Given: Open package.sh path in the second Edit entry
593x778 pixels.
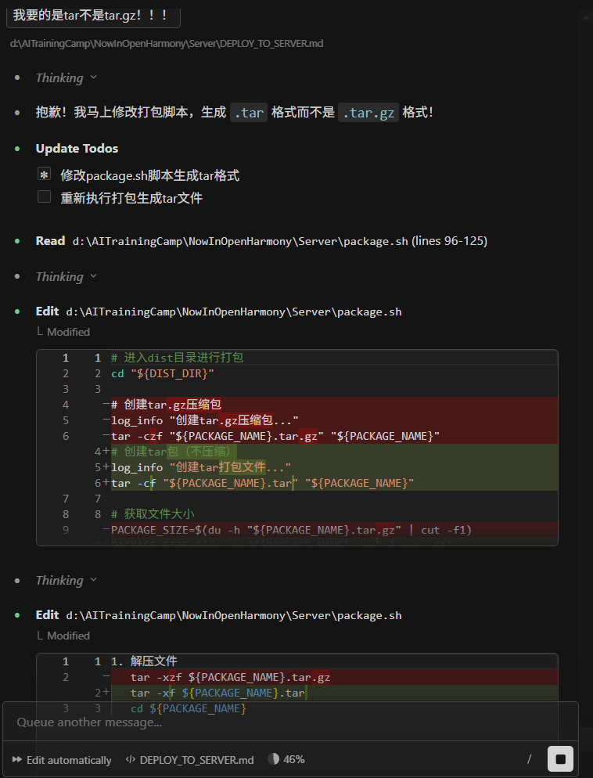Looking at the screenshot, I should 233,615.
